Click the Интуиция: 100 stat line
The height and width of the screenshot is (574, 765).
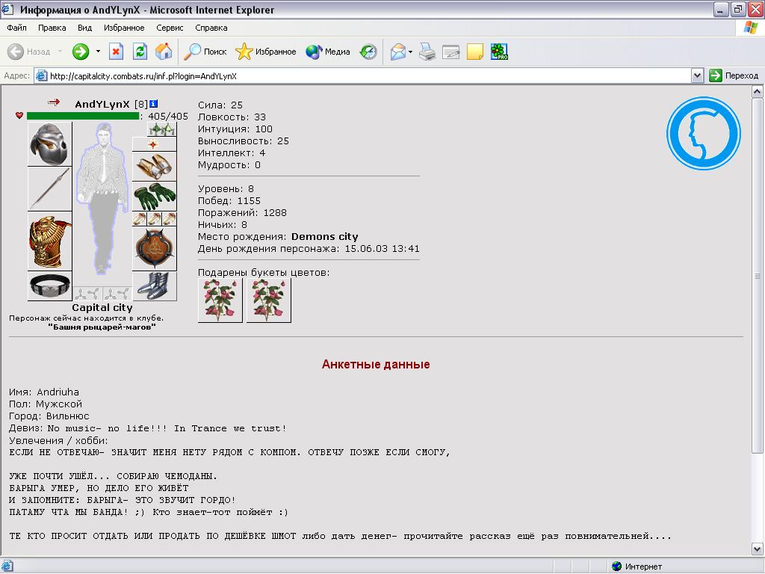point(235,129)
